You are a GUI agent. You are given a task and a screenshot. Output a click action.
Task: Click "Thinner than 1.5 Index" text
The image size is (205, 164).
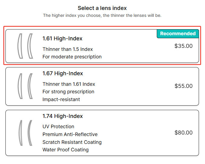(68, 49)
